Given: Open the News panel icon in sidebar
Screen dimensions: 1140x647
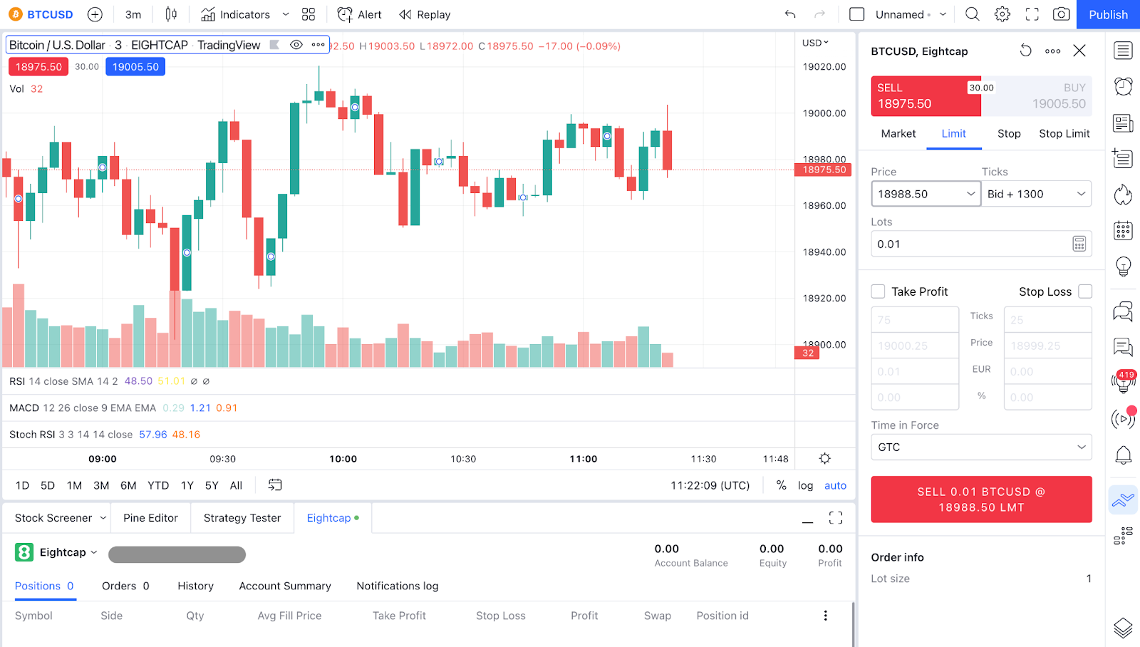Looking at the screenshot, I should (x=1123, y=123).
